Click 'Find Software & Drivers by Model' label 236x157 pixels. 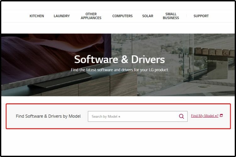click(48, 116)
